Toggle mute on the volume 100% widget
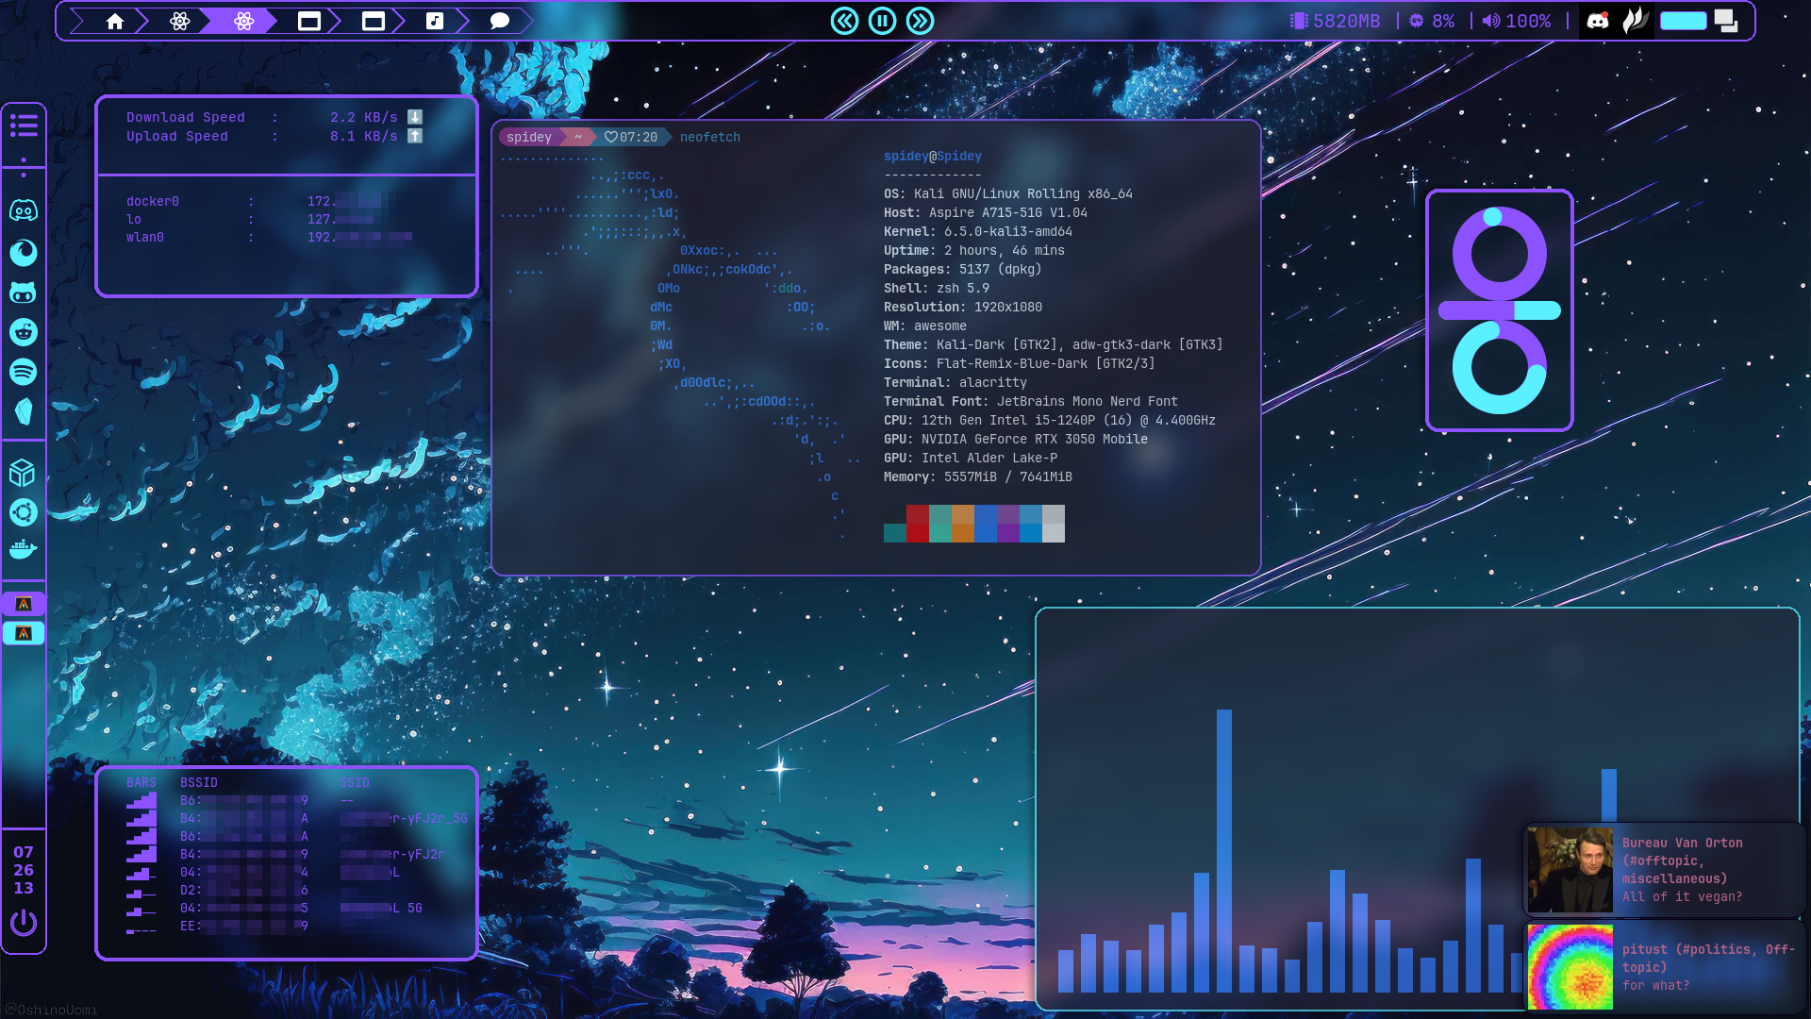Viewport: 1811px width, 1019px height. (x=1517, y=21)
